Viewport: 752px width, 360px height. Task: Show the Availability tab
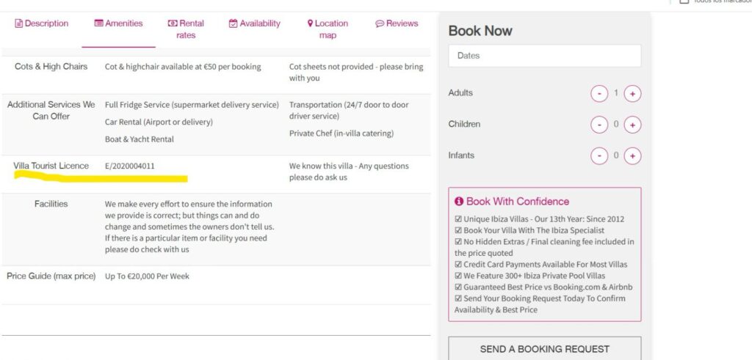tap(255, 23)
